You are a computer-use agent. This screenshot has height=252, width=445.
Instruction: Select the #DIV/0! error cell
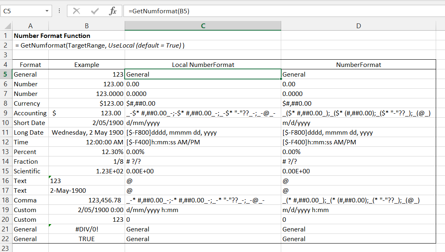tap(86, 229)
